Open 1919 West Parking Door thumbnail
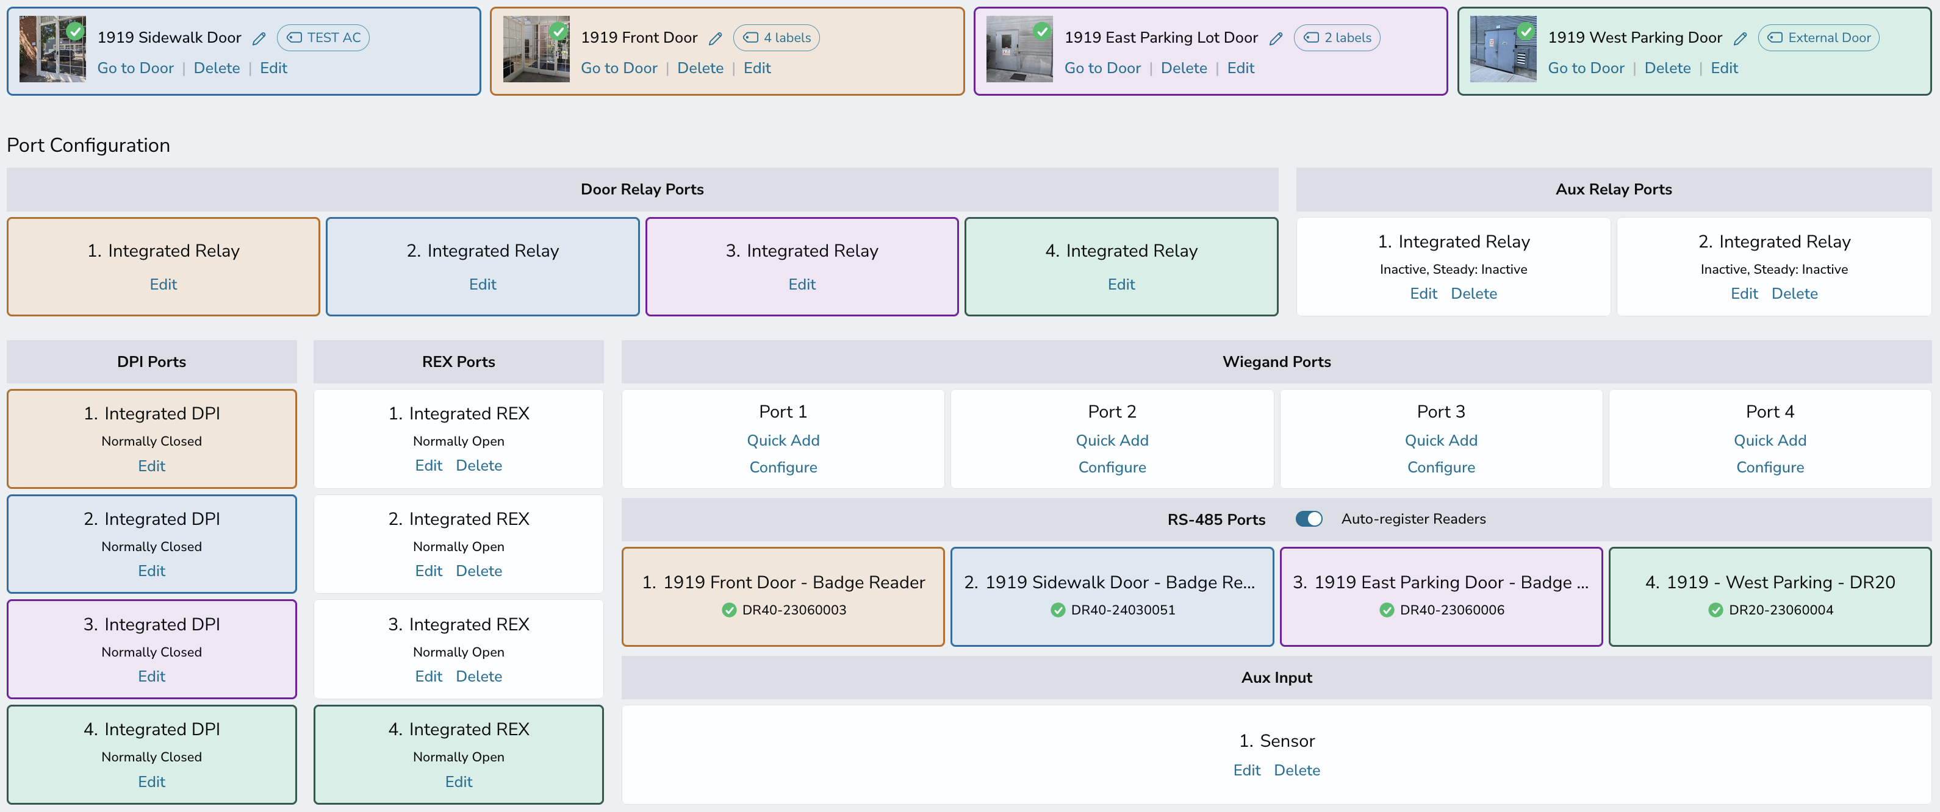 (1503, 49)
